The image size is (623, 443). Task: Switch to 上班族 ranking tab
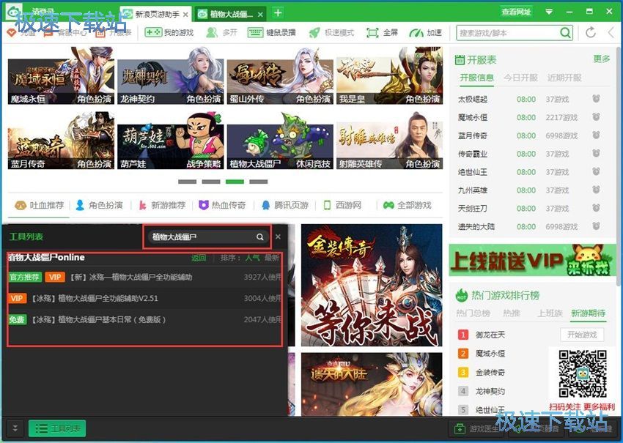click(550, 313)
